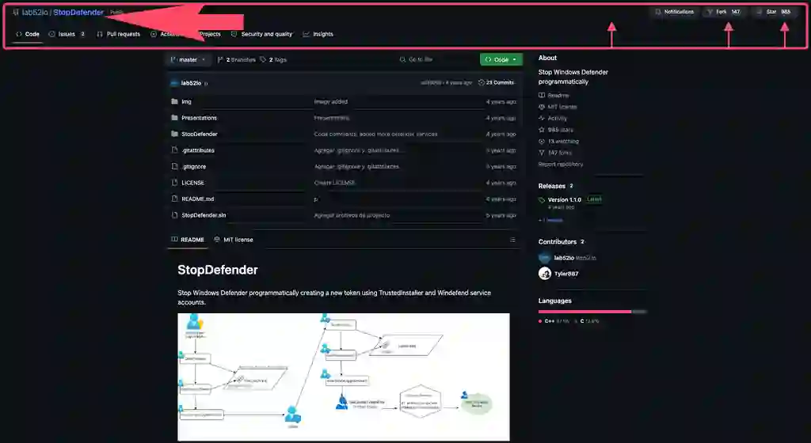Open the .gitattributes file
Image resolution: width=811 pixels, height=443 pixels.
(x=198, y=150)
